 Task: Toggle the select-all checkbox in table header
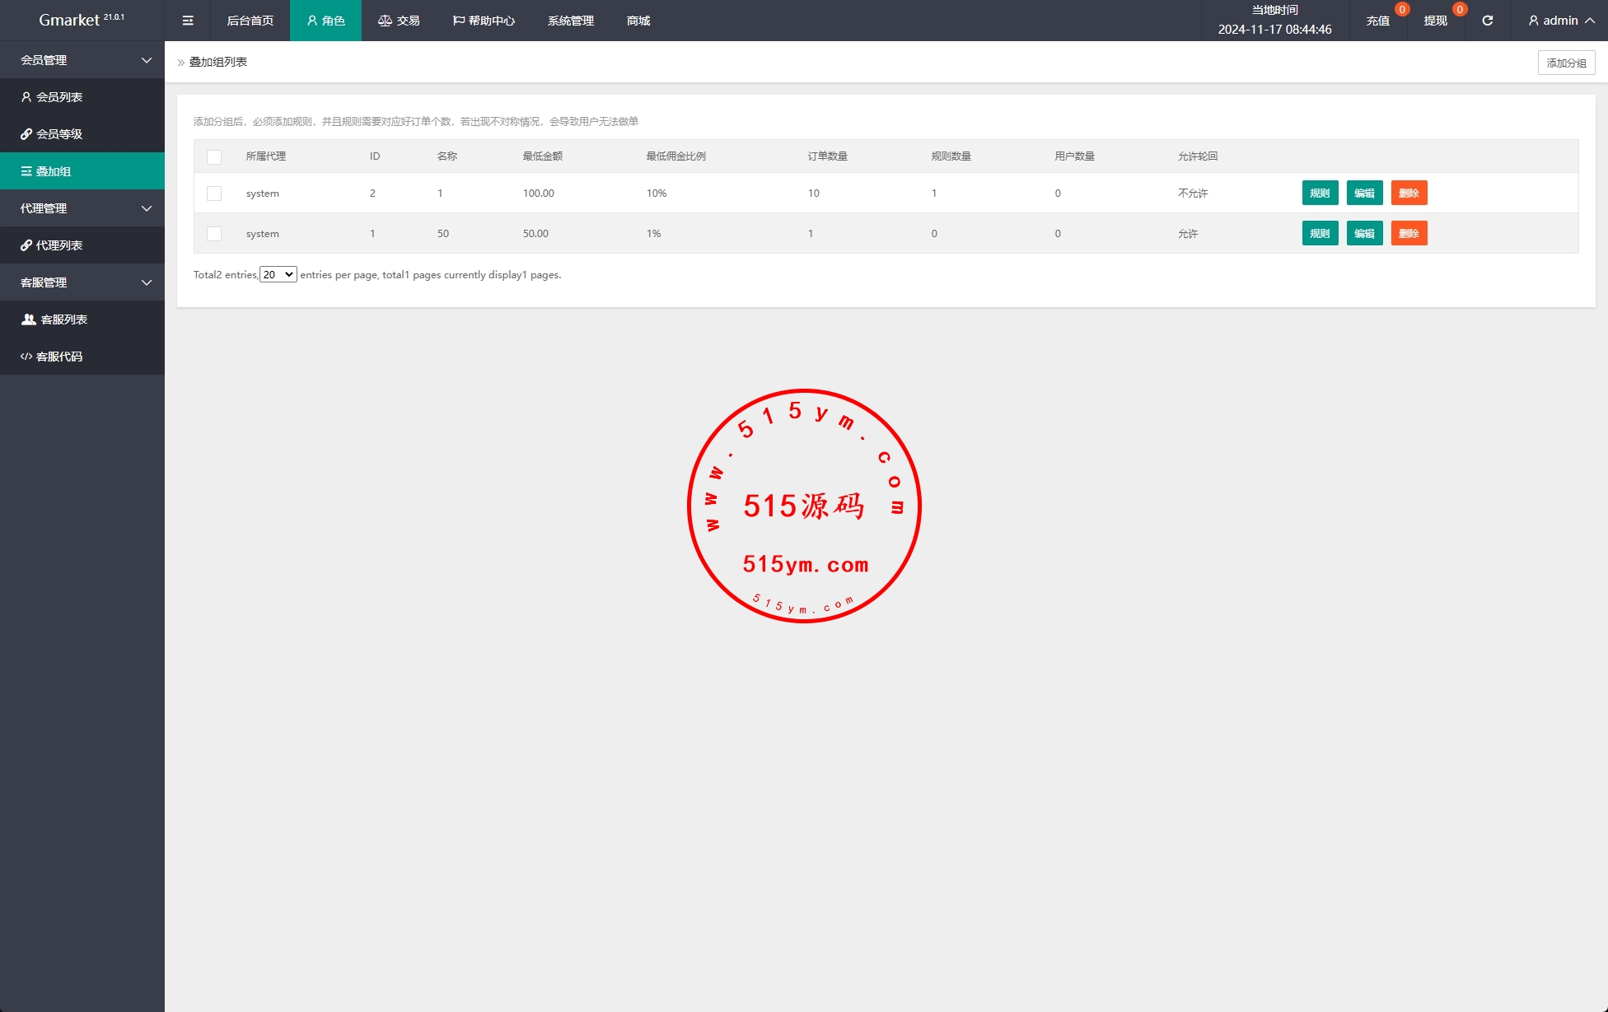point(214,156)
